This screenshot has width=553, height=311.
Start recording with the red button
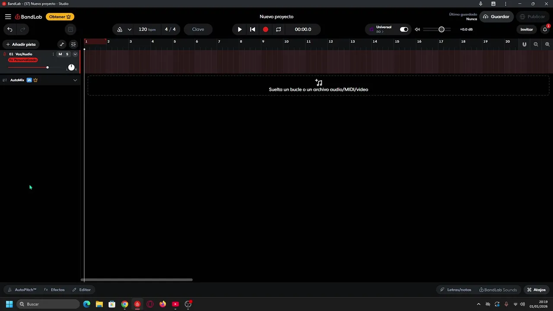(x=266, y=29)
